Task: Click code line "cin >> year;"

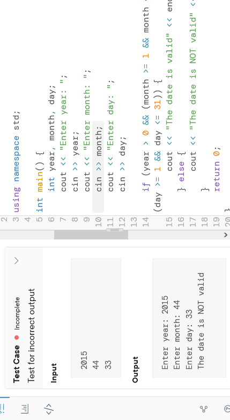Action: (75, 163)
